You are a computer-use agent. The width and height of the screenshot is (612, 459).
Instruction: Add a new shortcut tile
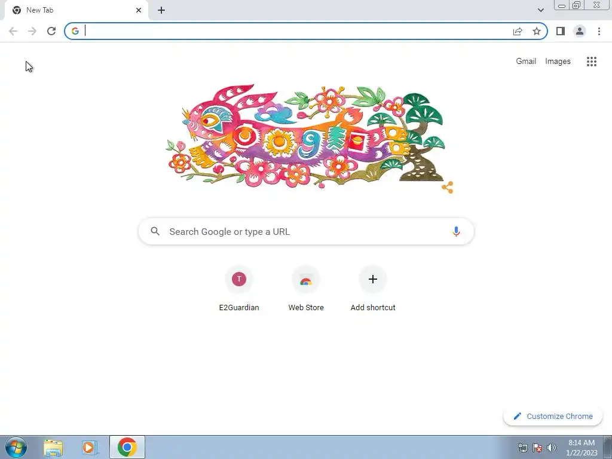point(373,289)
